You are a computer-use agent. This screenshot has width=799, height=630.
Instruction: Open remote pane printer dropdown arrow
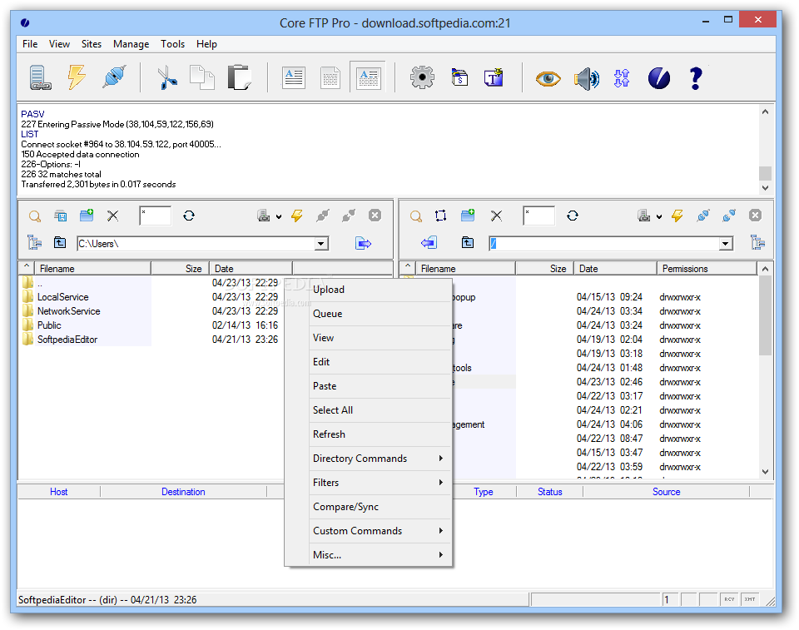(x=659, y=216)
